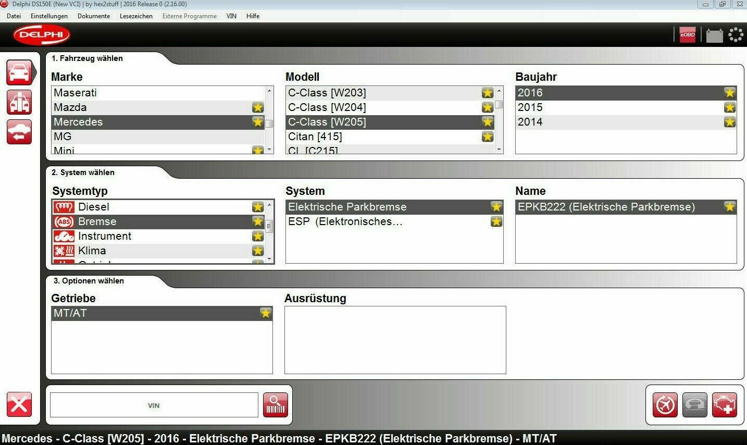
Task: Select C-Class [W203] model
Action: coord(390,93)
